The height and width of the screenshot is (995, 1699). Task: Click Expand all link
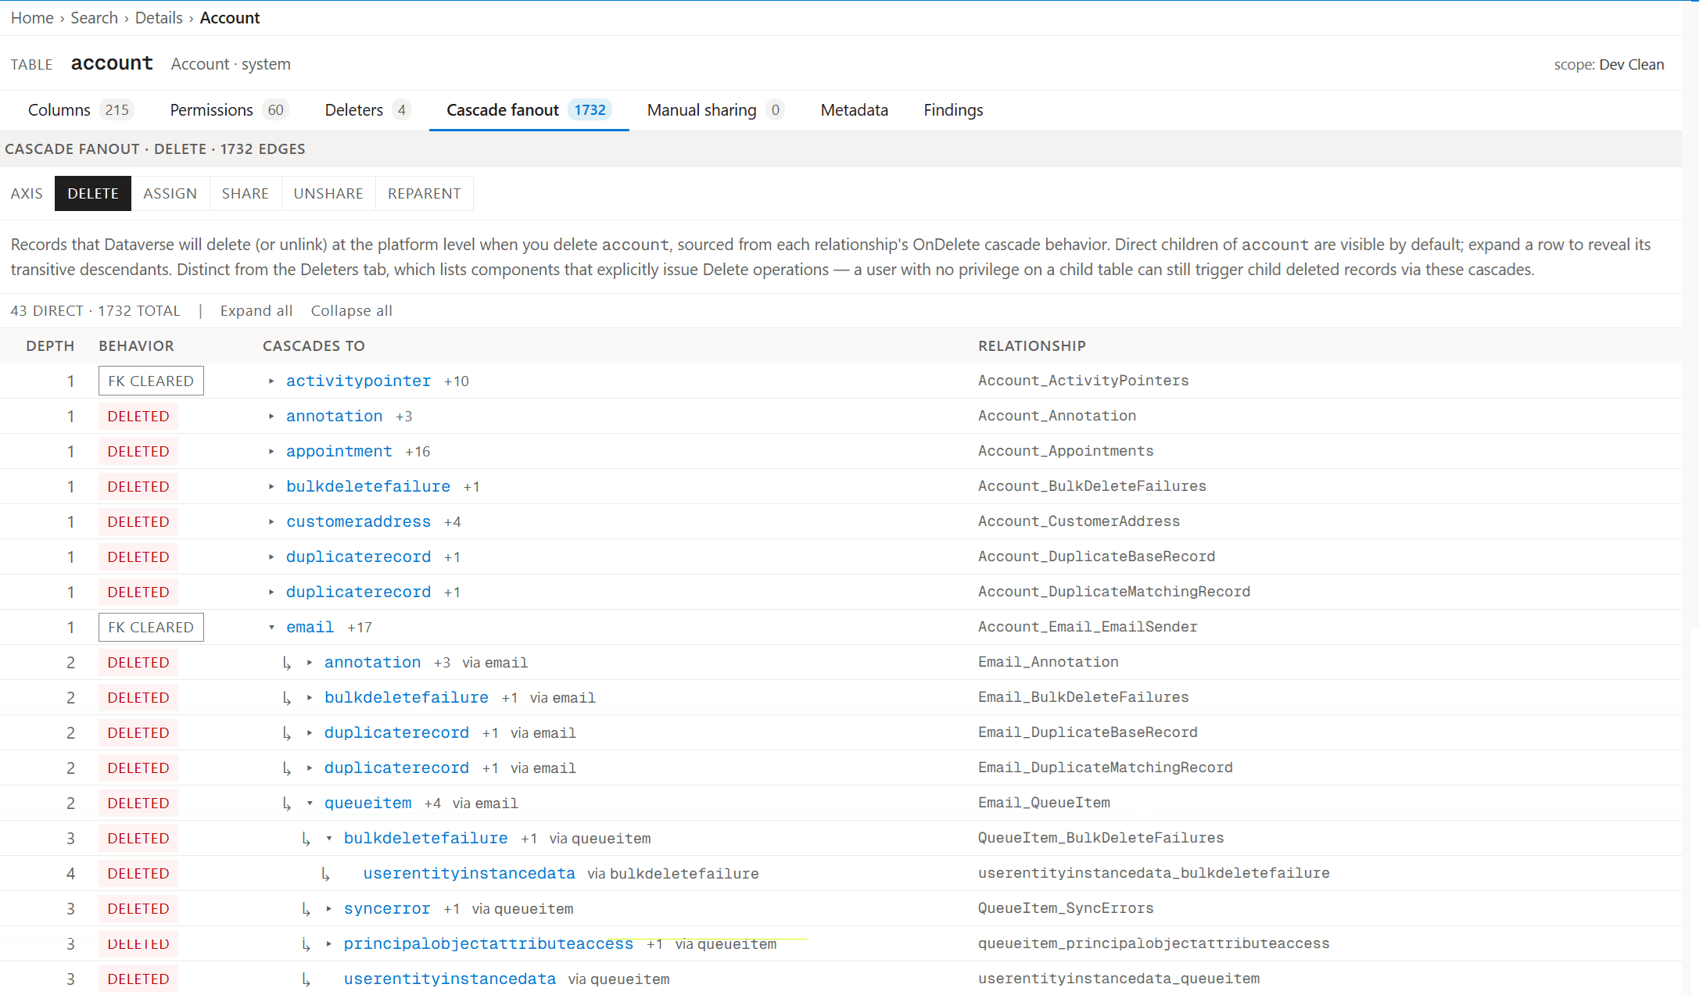click(x=256, y=311)
